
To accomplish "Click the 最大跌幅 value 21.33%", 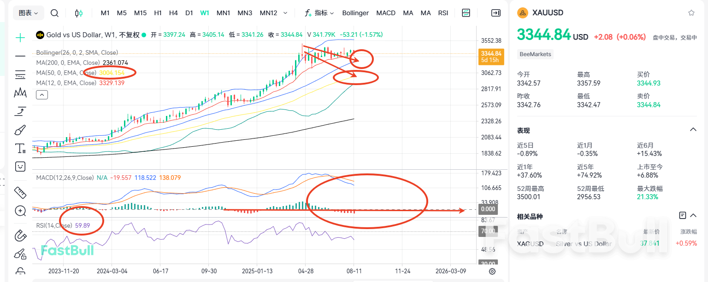I will click(648, 197).
